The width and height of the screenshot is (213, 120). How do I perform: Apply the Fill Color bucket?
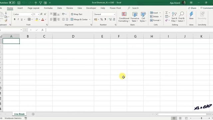click(37, 19)
